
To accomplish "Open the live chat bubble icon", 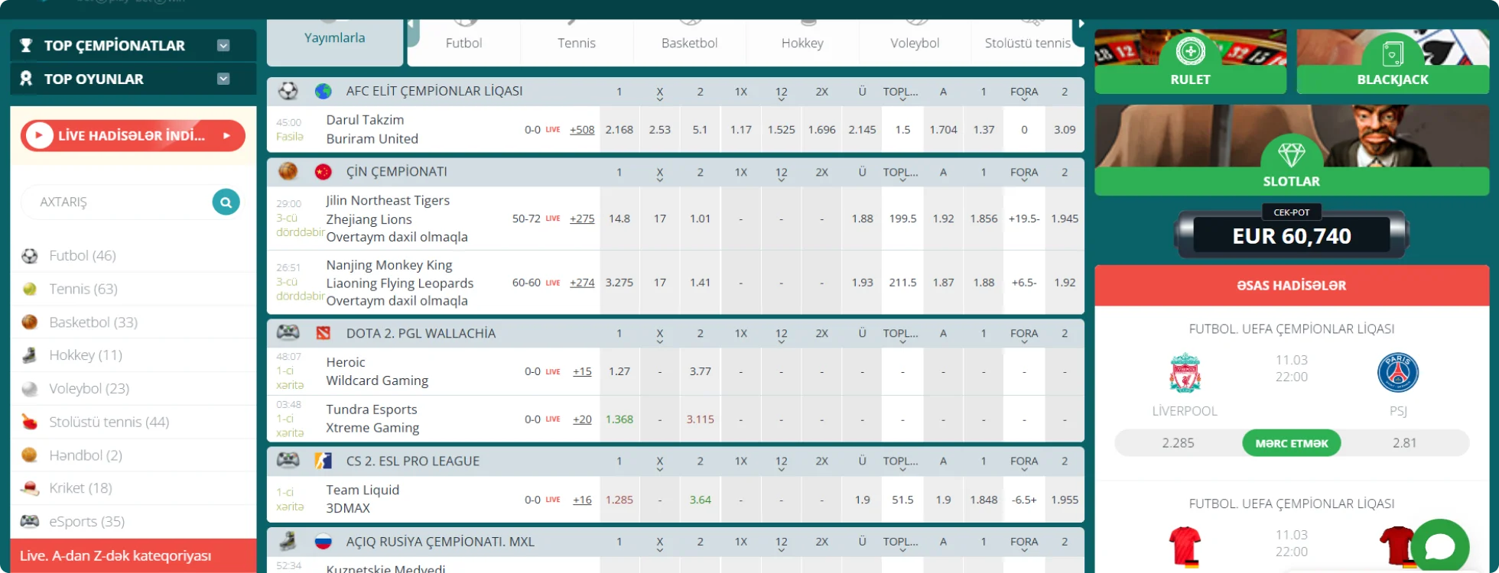I will [x=1440, y=547].
